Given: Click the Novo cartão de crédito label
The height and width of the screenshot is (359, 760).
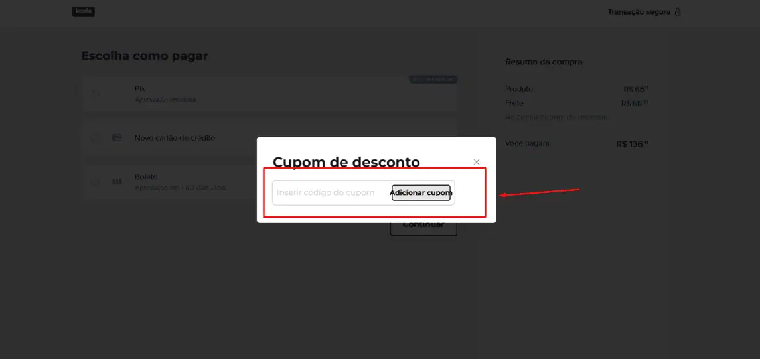Looking at the screenshot, I should point(175,138).
